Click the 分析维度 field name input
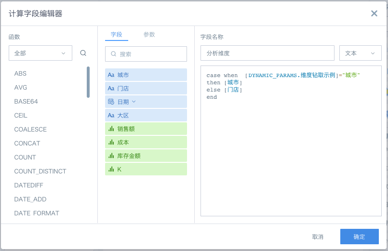This screenshot has width=388, height=251. coord(267,53)
